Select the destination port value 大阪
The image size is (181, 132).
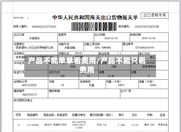click(114, 66)
